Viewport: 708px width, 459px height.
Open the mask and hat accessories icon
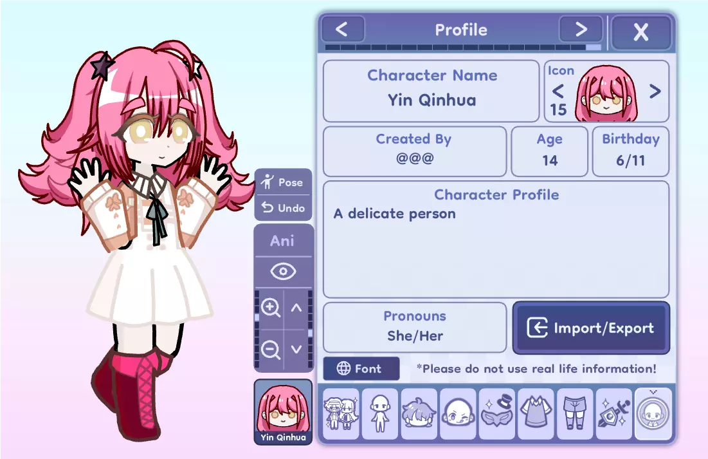(x=496, y=414)
